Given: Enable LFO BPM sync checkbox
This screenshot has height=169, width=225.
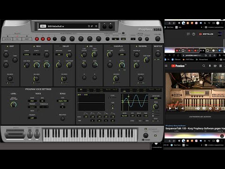Looking at the screenshot, I should [x=144, y=121].
